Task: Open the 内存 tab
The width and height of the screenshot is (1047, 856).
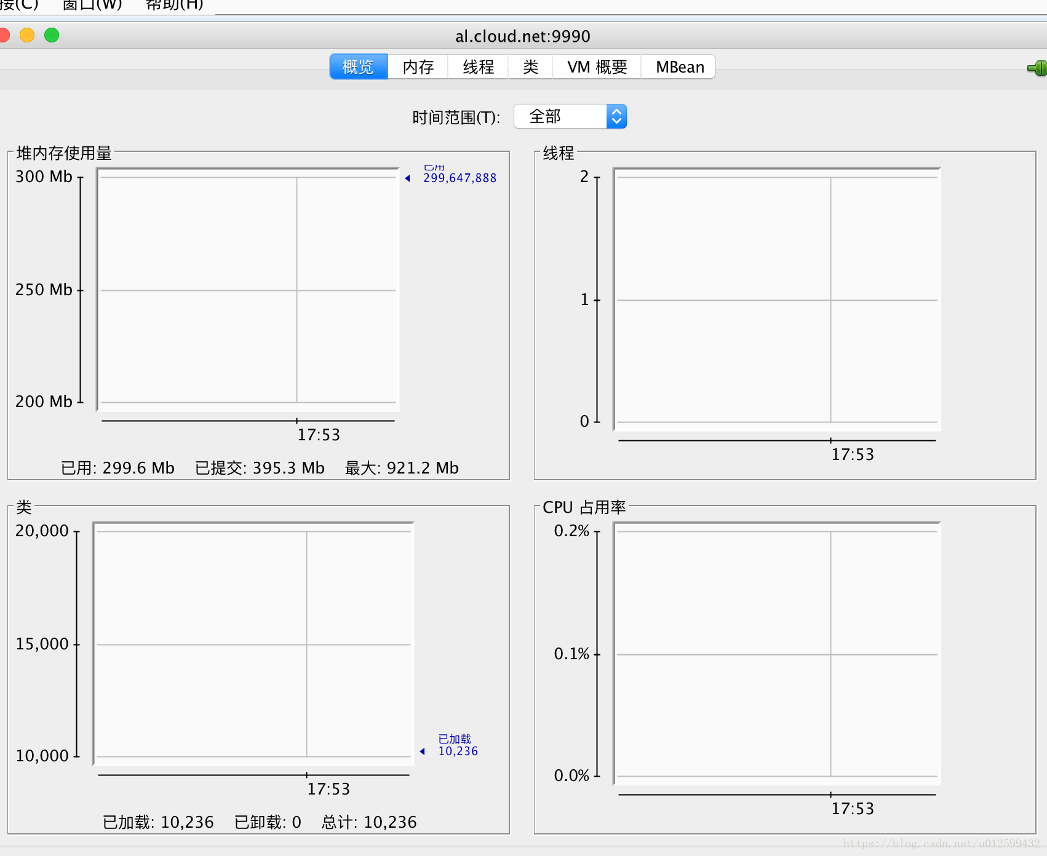Action: tap(418, 66)
